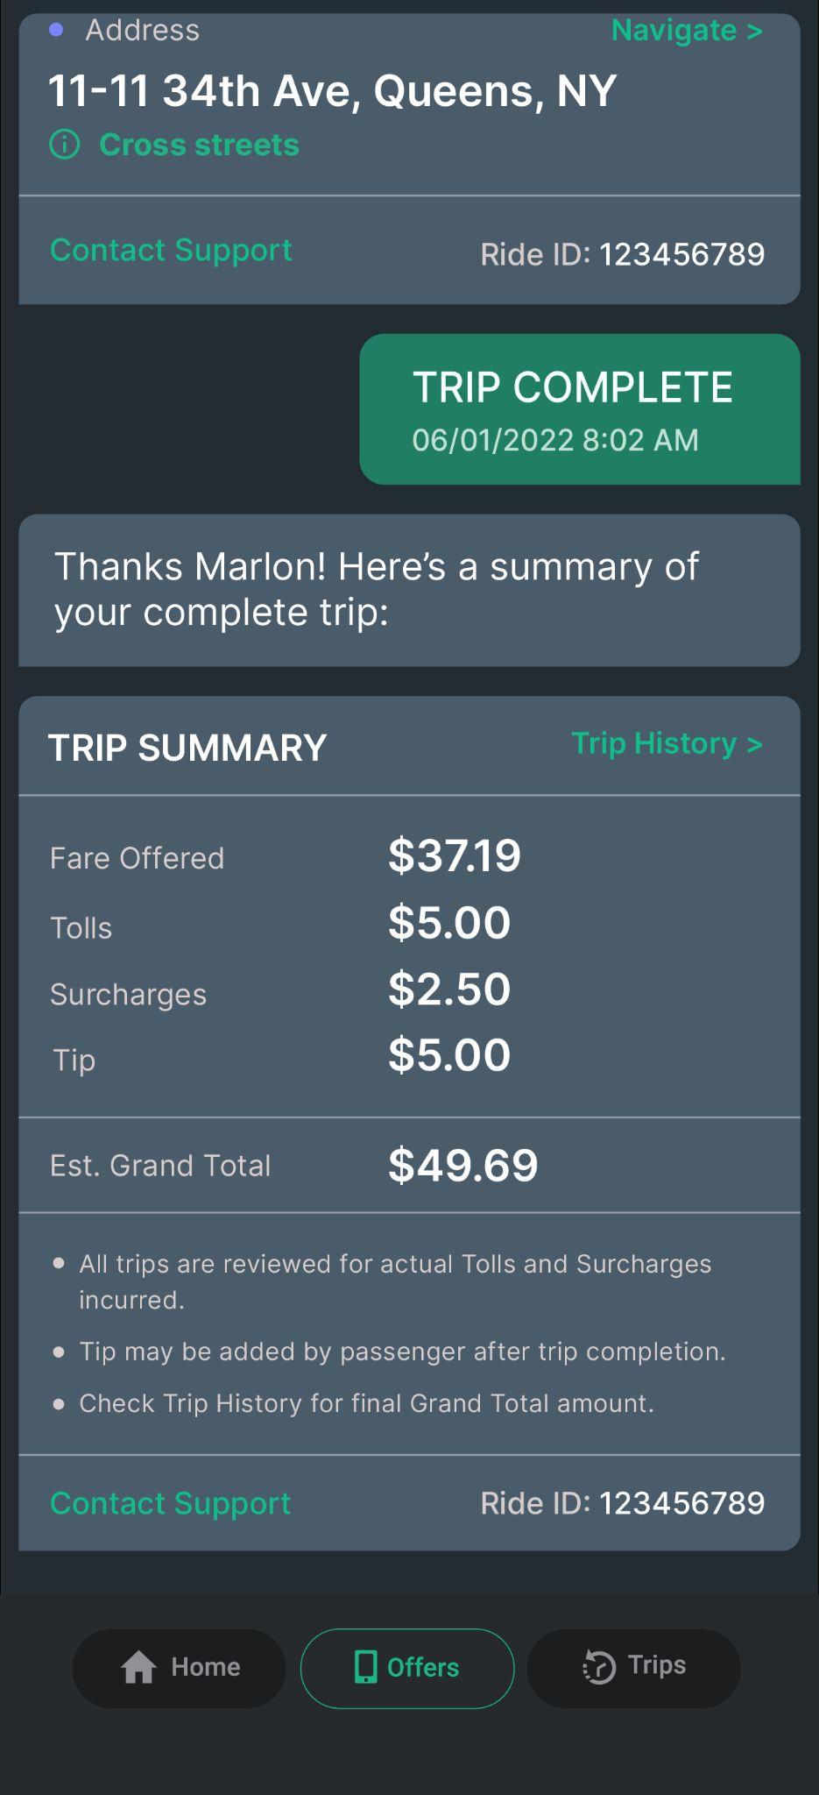The height and width of the screenshot is (1795, 819).
Task: Tap the address 11-11 34th Ave, Queens
Action: click(332, 91)
